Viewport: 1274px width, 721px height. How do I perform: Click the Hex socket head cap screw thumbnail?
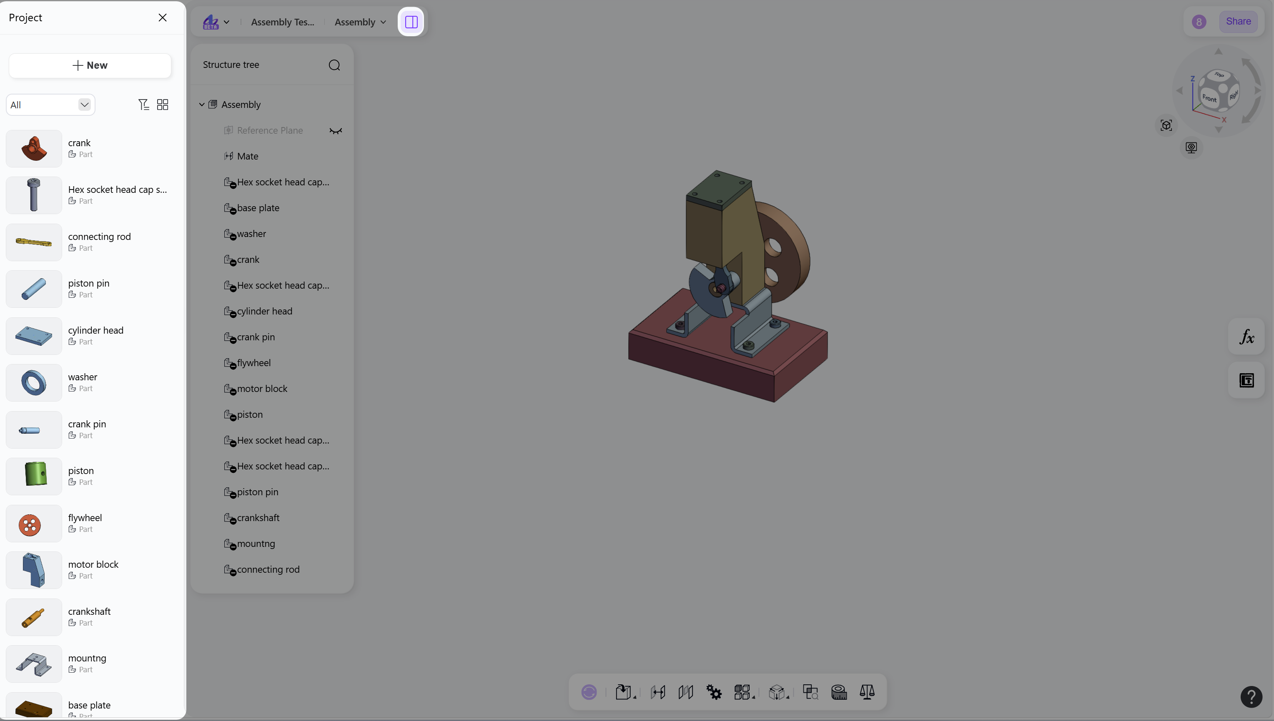[x=34, y=195]
